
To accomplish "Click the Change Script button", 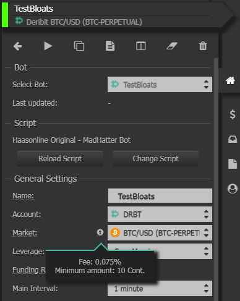I will pos(156,159).
